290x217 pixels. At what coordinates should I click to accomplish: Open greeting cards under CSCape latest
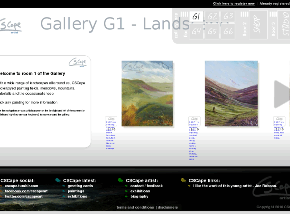80,186
